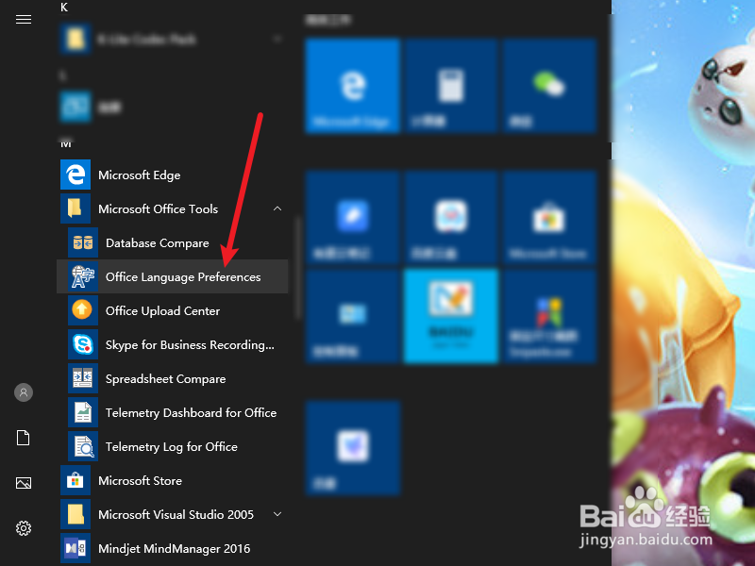Open the Pictures icon in sidebar
Image resolution: width=755 pixels, height=566 pixels.
coord(23,483)
